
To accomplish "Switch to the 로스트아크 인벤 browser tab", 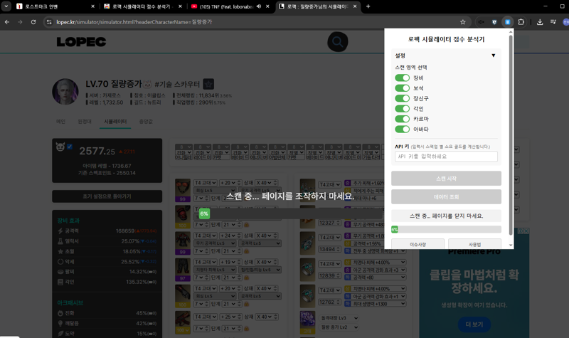I will pos(55,6).
